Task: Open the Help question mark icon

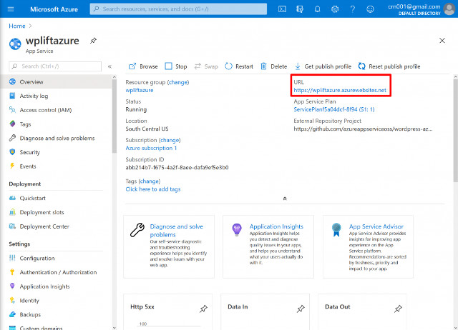Action: [x=353, y=9]
